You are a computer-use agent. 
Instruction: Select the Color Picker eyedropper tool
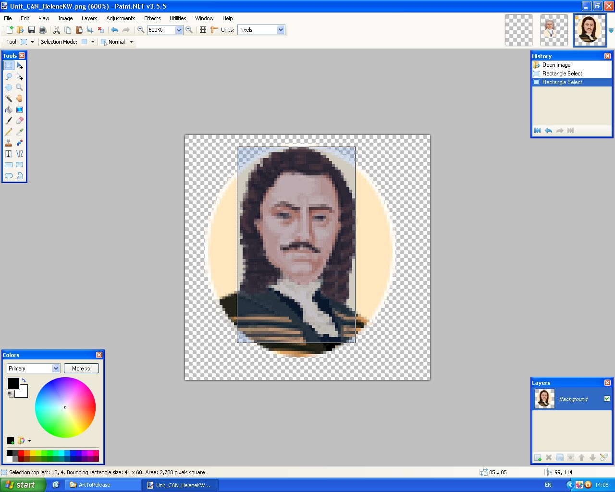click(20, 132)
